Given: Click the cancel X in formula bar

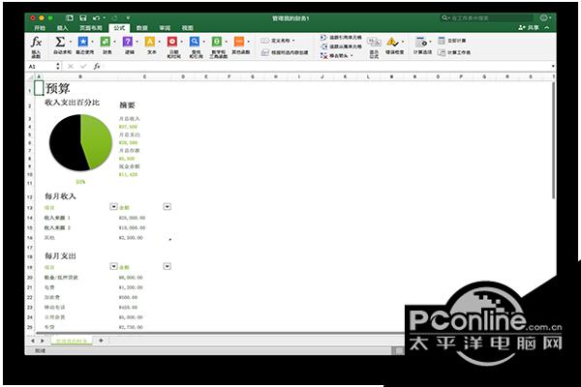Looking at the screenshot, I should 71,67.
